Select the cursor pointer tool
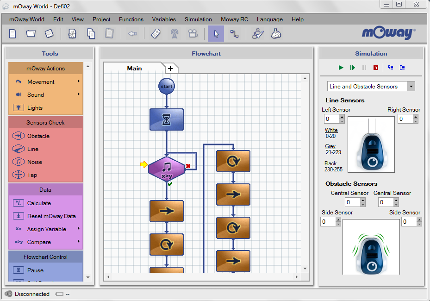The width and height of the screenshot is (430, 301). pyautogui.click(x=216, y=34)
